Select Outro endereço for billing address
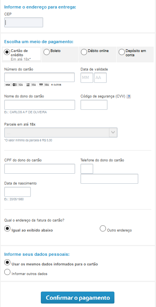This screenshot has height=307, width=156. [x=103, y=228]
